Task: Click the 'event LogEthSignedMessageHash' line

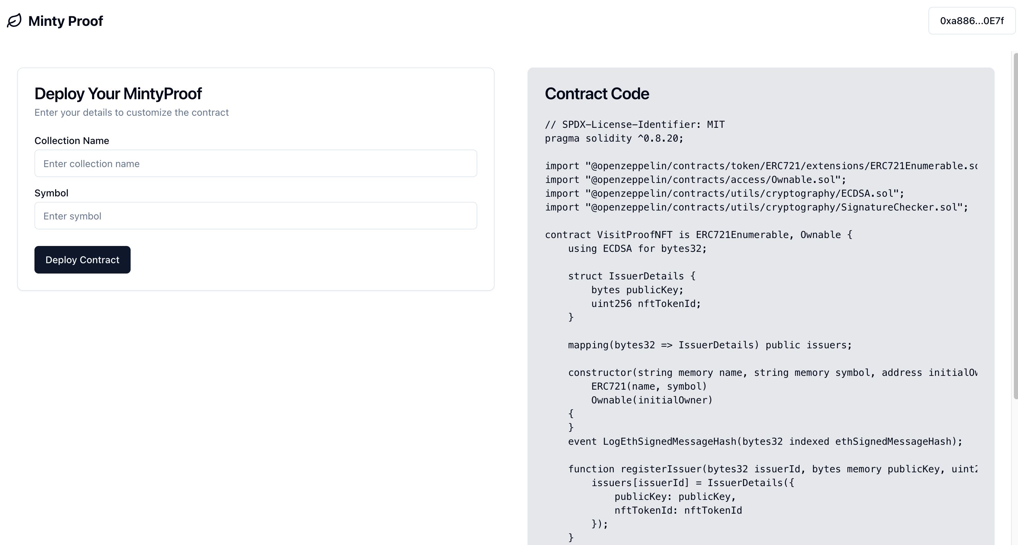Action: pyautogui.click(x=765, y=442)
